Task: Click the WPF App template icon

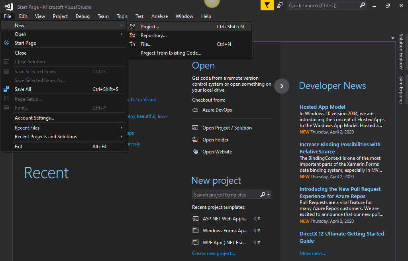Action: click(x=195, y=243)
